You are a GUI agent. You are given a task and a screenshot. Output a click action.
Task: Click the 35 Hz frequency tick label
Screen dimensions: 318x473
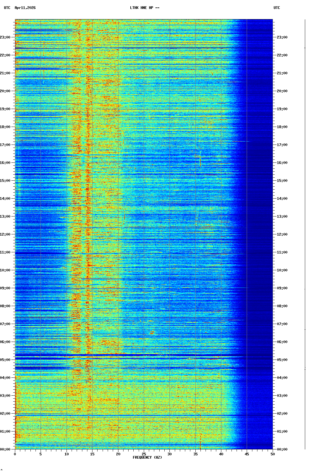point(195,454)
